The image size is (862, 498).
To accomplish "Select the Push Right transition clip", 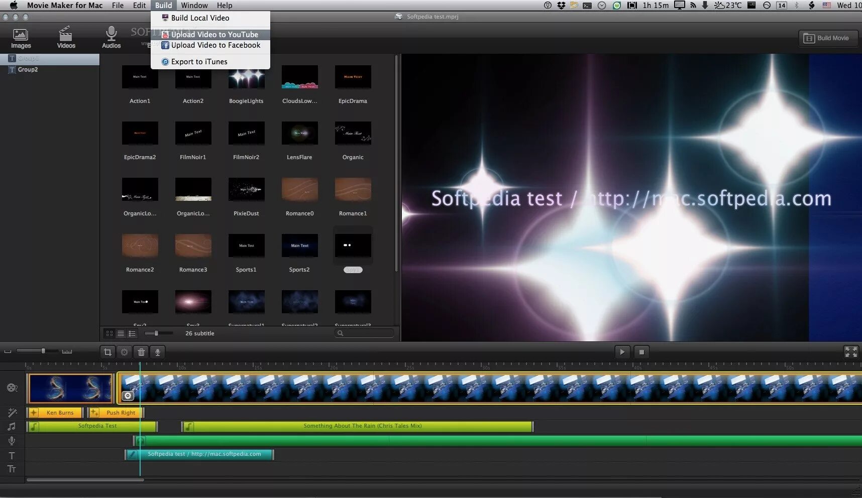I will pyautogui.click(x=116, y=413).
